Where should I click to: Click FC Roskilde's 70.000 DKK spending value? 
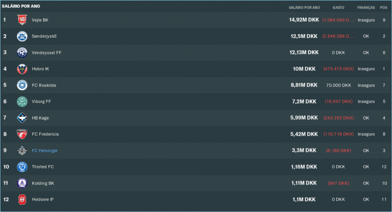pos(338,85)
